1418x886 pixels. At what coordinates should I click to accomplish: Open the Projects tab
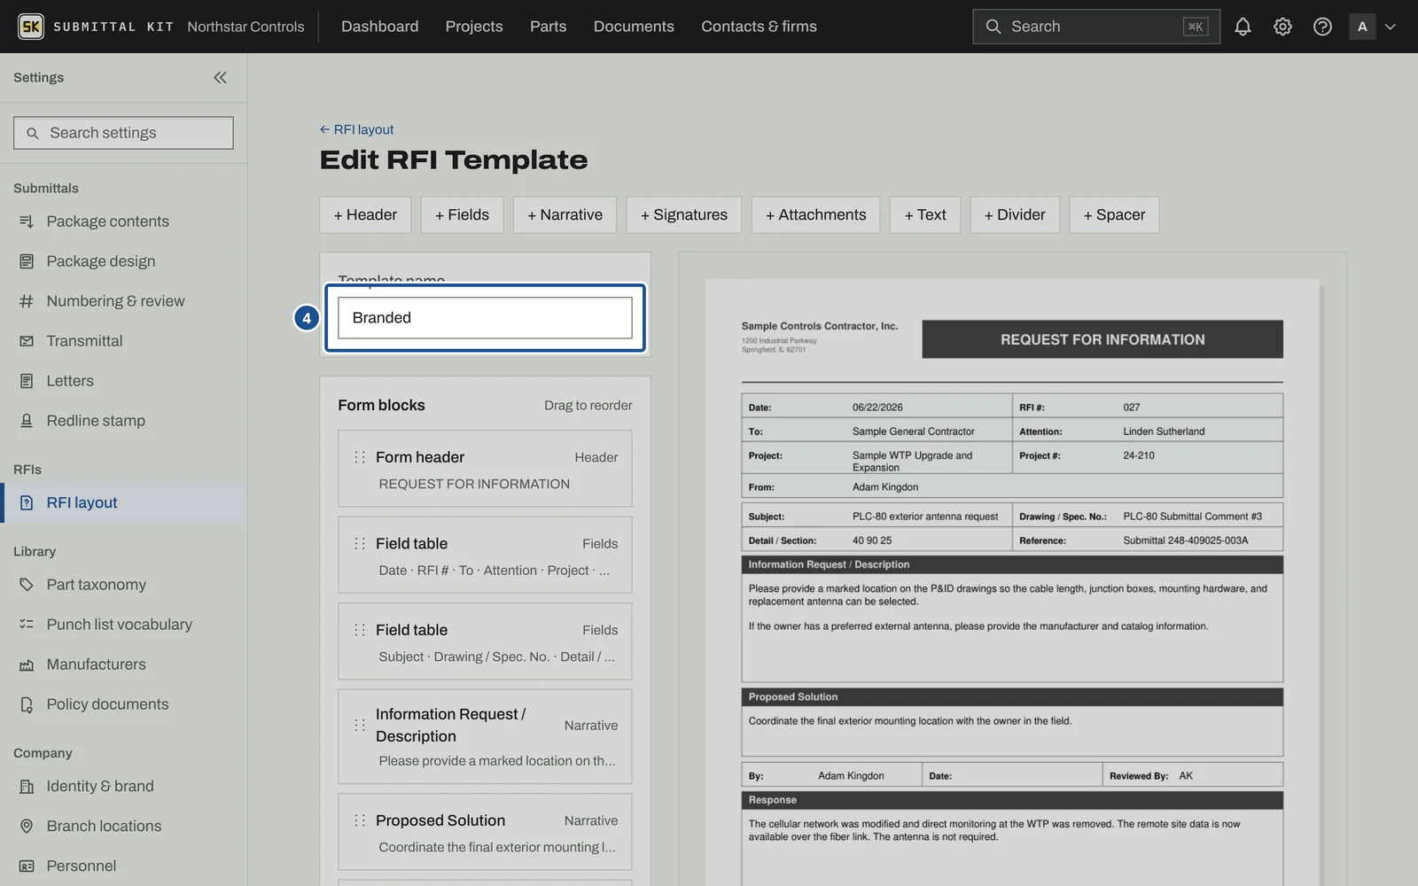tap(474, 27)
